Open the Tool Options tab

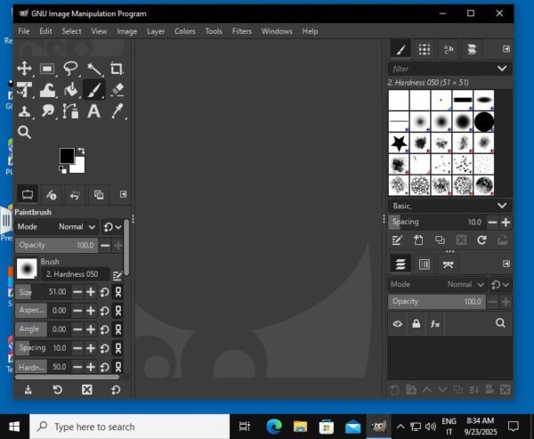click(x=28, y=195)
